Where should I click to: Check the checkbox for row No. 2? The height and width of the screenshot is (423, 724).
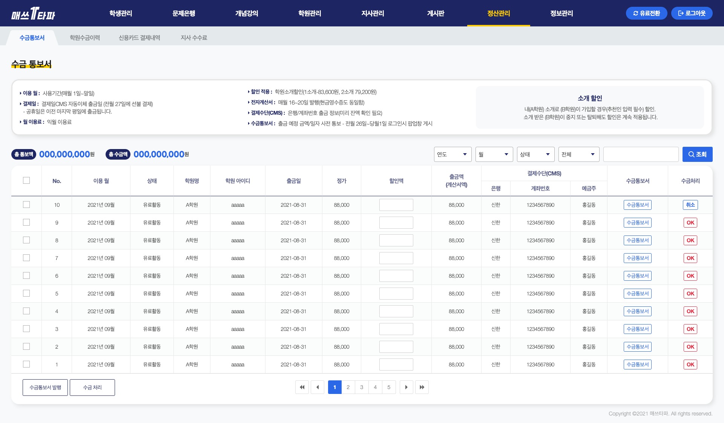pyautogui.click(x=26, y=346)
